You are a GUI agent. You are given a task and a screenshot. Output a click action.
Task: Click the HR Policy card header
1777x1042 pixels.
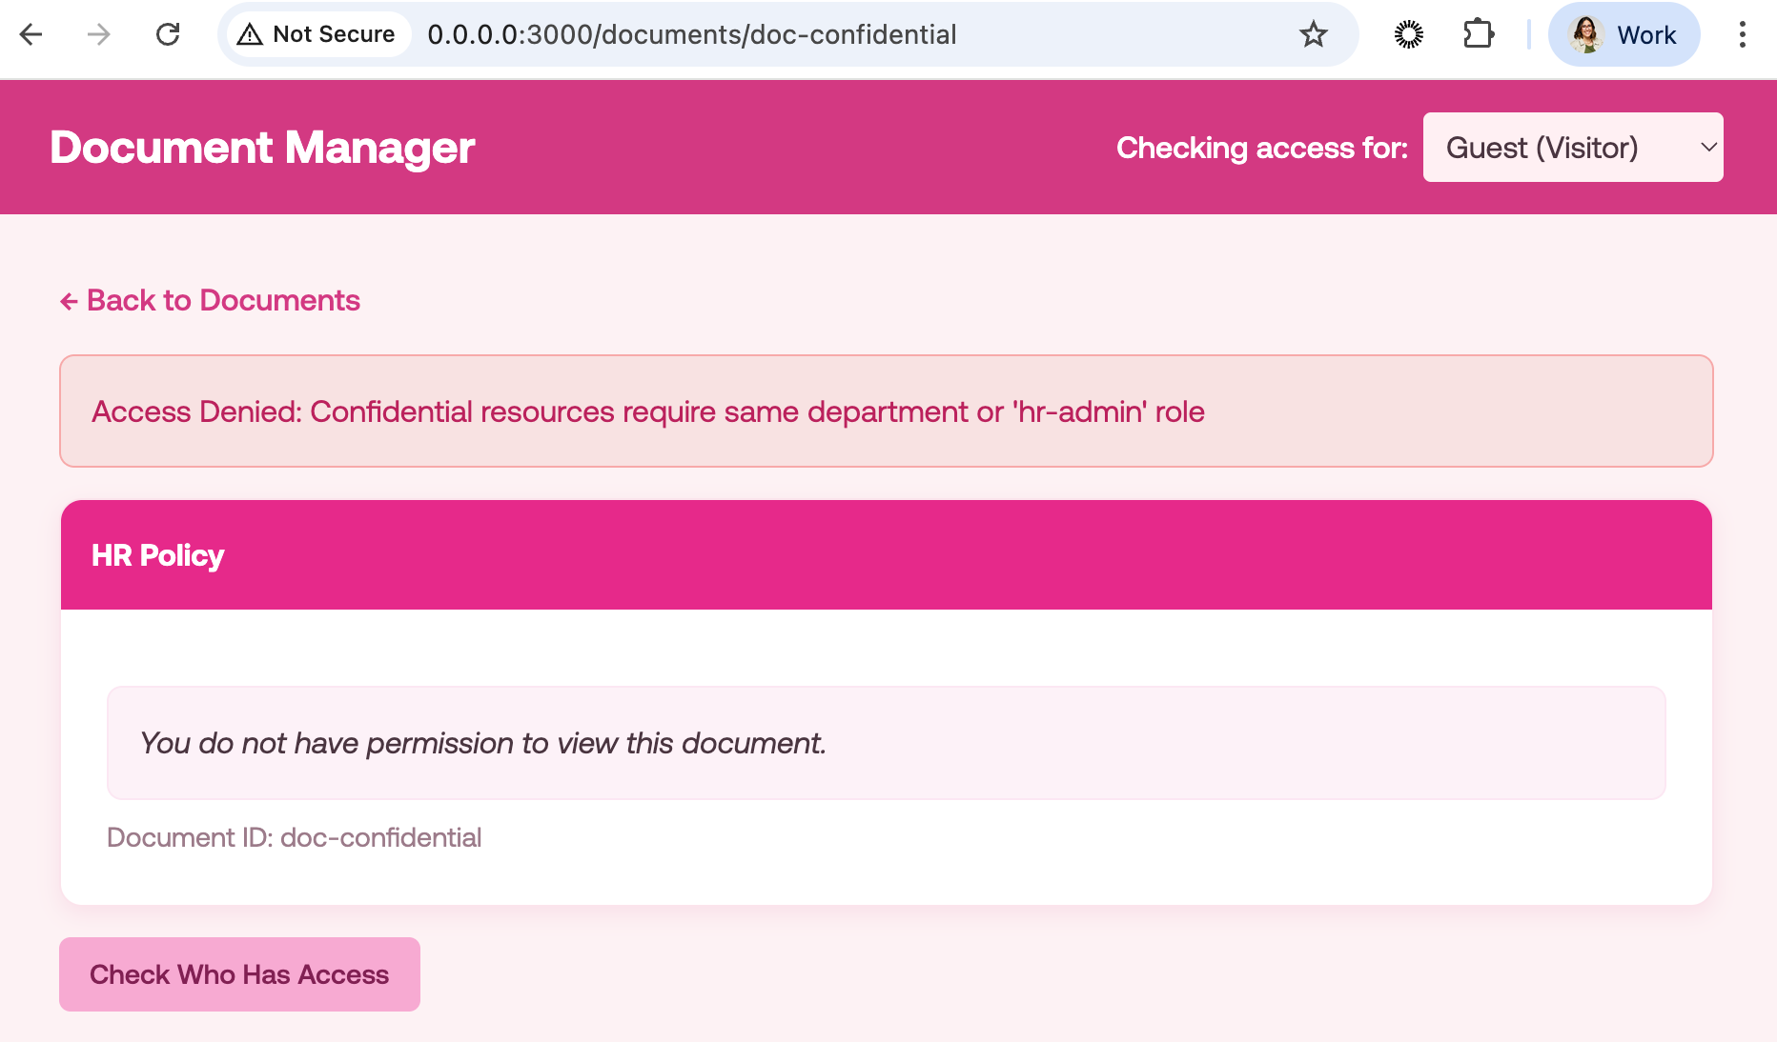tap(157, 555)
